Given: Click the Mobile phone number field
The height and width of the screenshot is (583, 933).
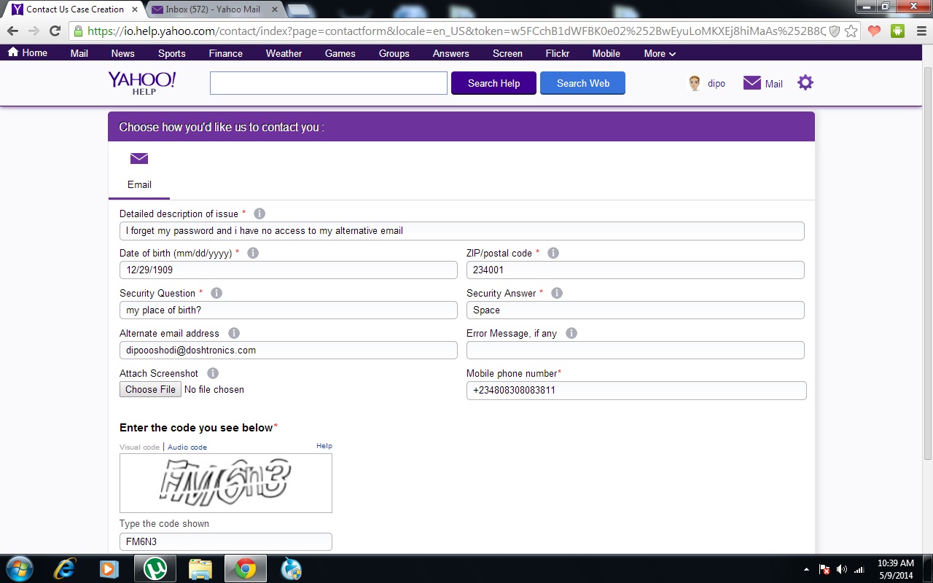Looking at the screenshot, I should point(636,390).
